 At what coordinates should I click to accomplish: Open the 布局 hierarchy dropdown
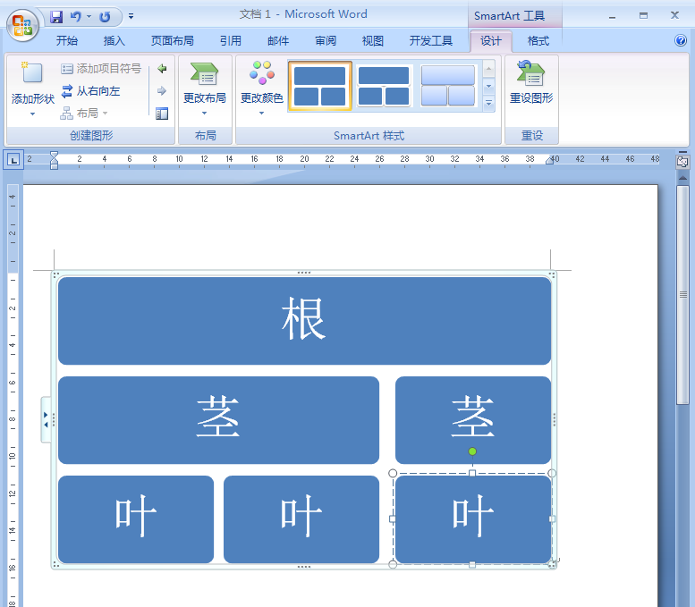coord(84,114)
